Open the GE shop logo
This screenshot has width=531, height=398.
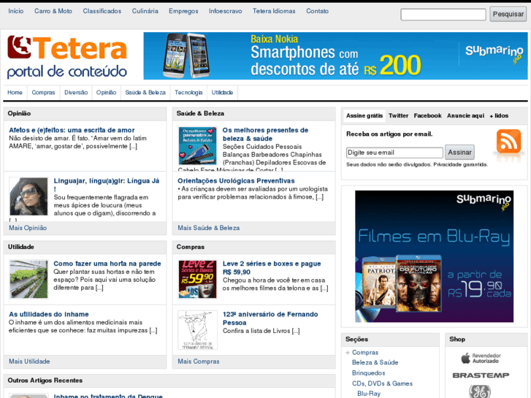pos(480,391)
